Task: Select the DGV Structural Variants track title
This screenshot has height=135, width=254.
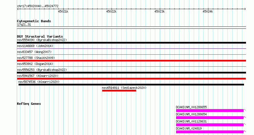Action: 40,36
